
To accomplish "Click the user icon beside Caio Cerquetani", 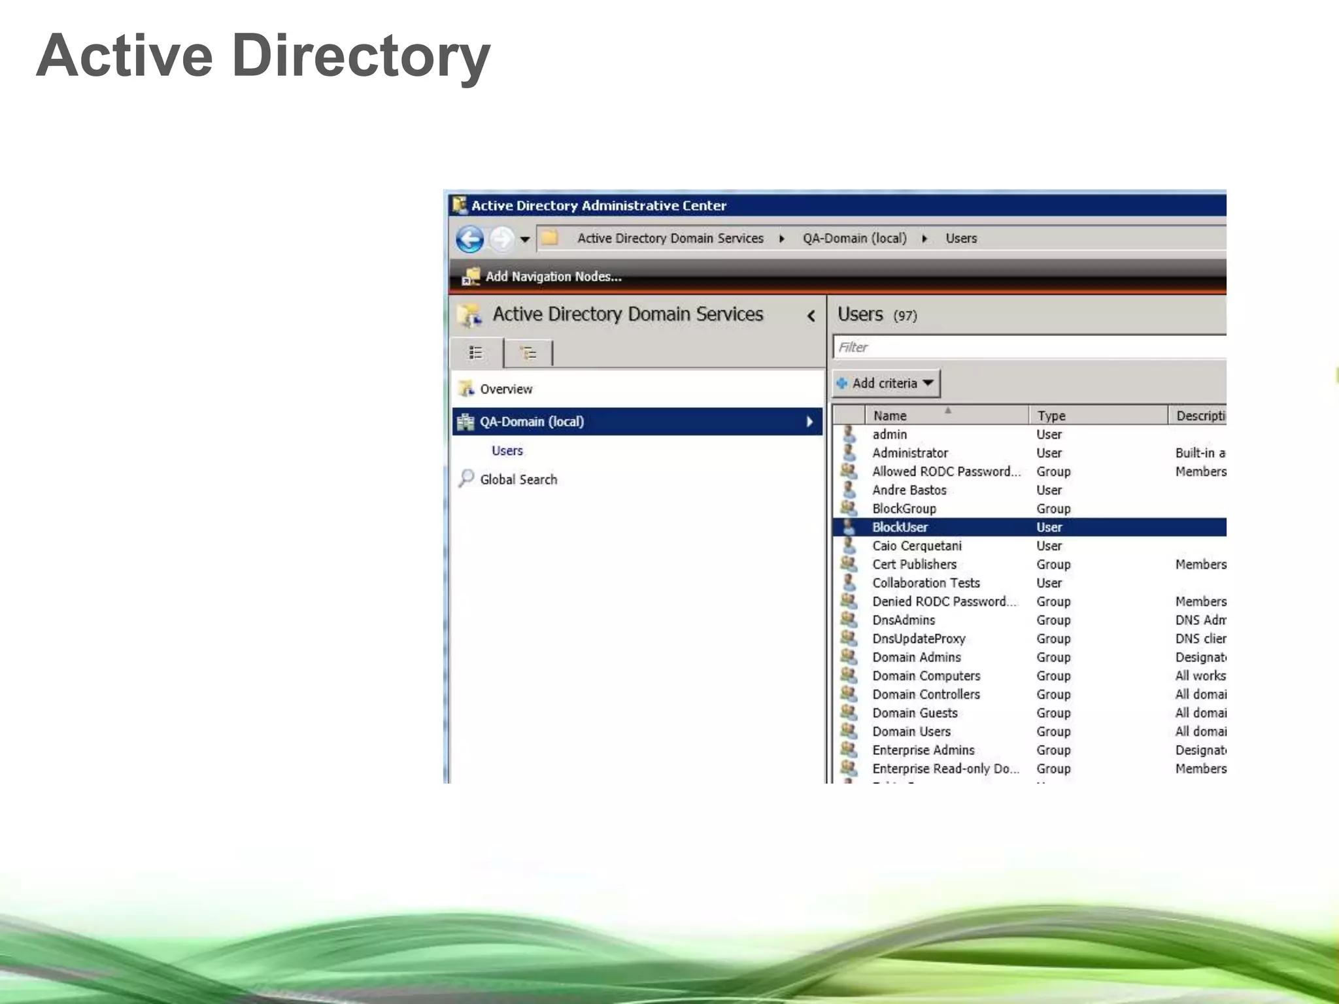I will click(x=849, y=545).
